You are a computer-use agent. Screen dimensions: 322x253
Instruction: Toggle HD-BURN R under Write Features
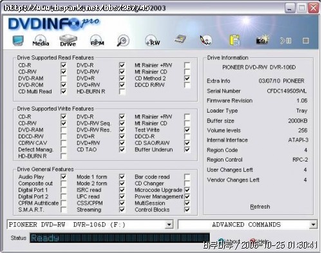coord(64,156)
